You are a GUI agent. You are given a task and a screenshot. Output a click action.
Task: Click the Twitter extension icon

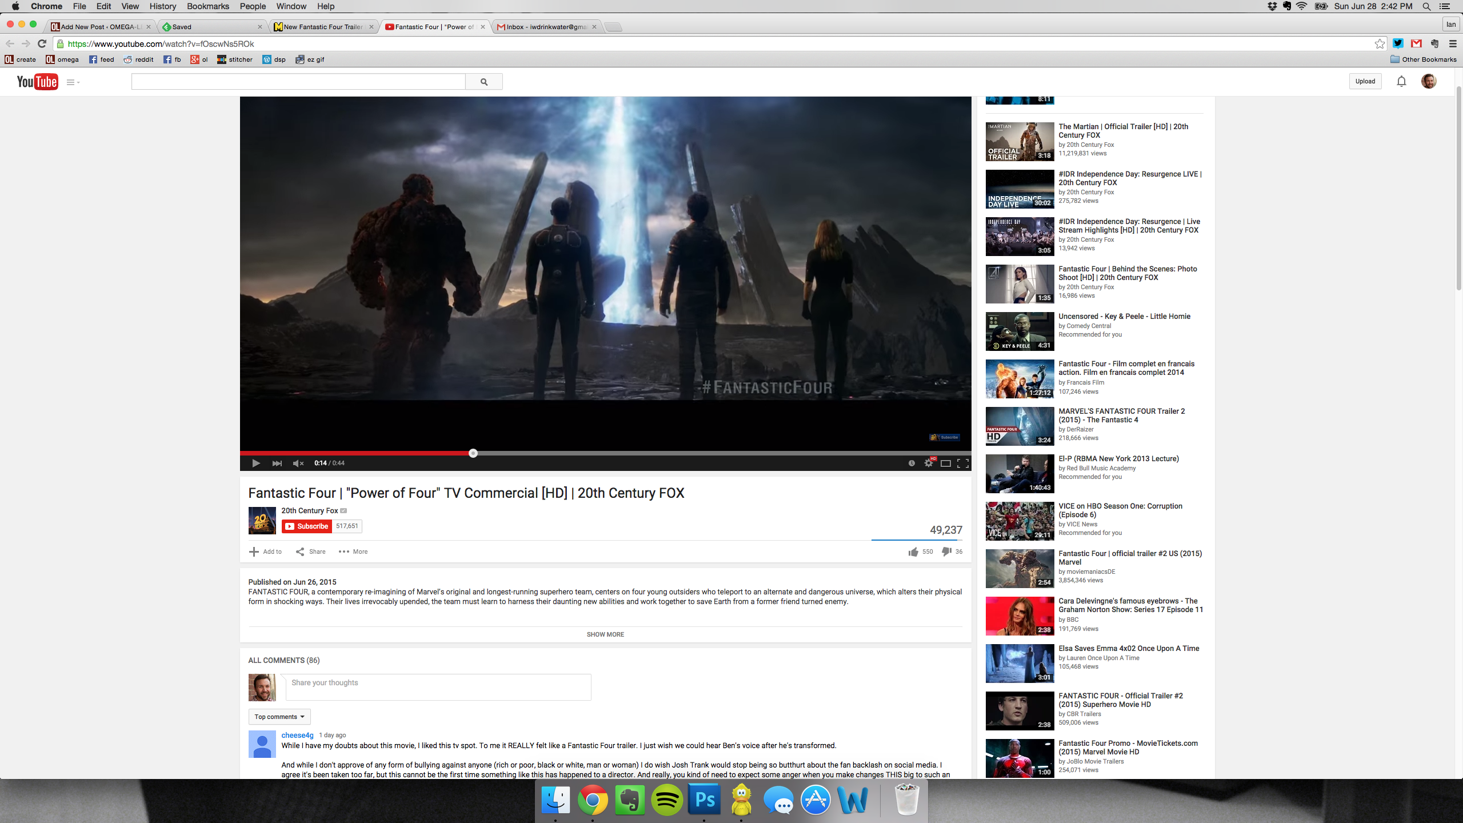(x=1398, y=43)
